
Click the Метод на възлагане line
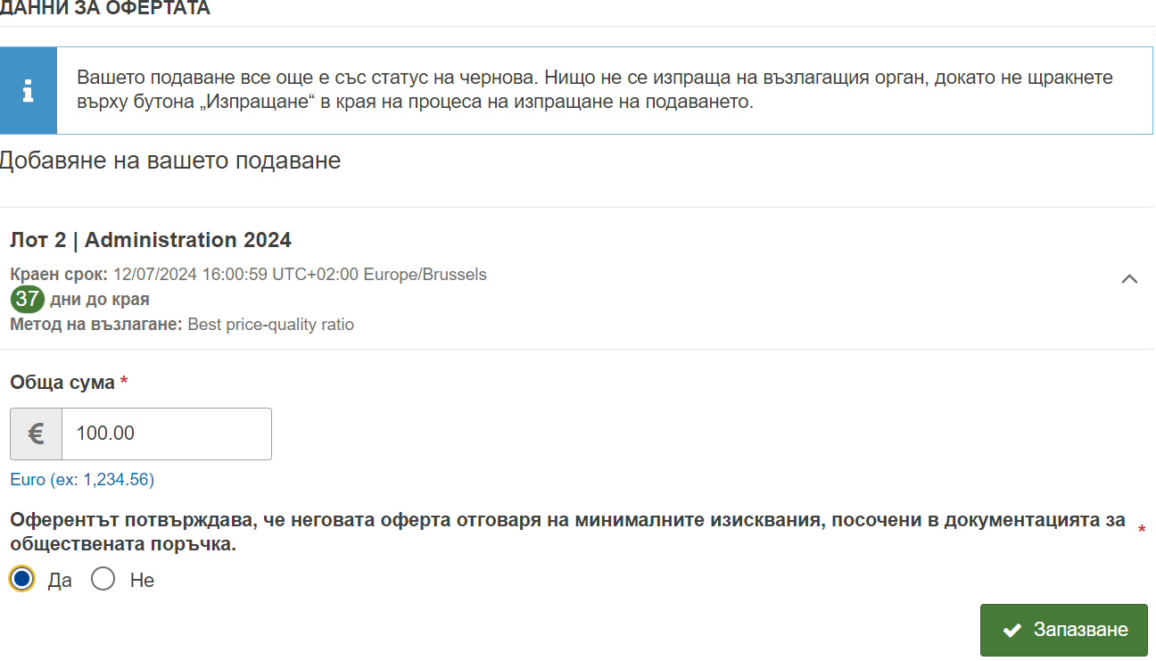(x=182, y=324)
